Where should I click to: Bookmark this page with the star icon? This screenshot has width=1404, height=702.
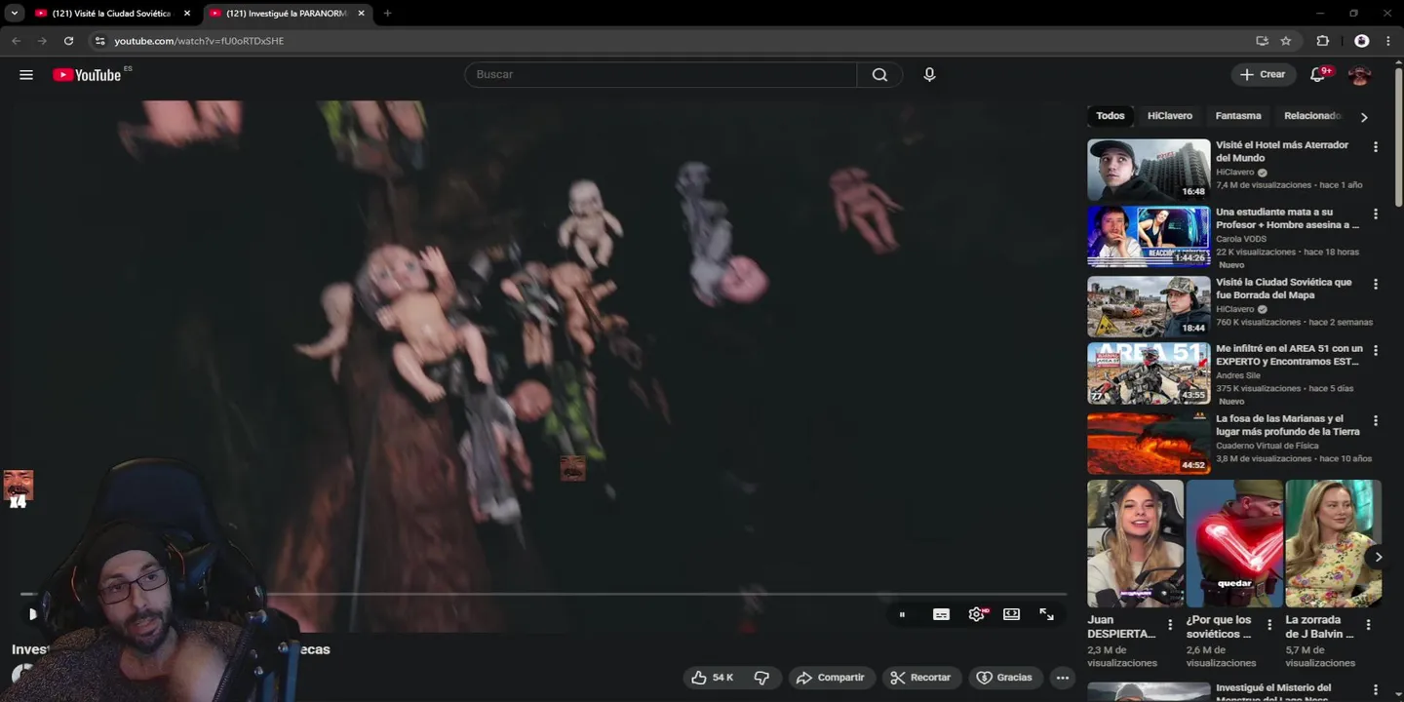(1286, 41)
